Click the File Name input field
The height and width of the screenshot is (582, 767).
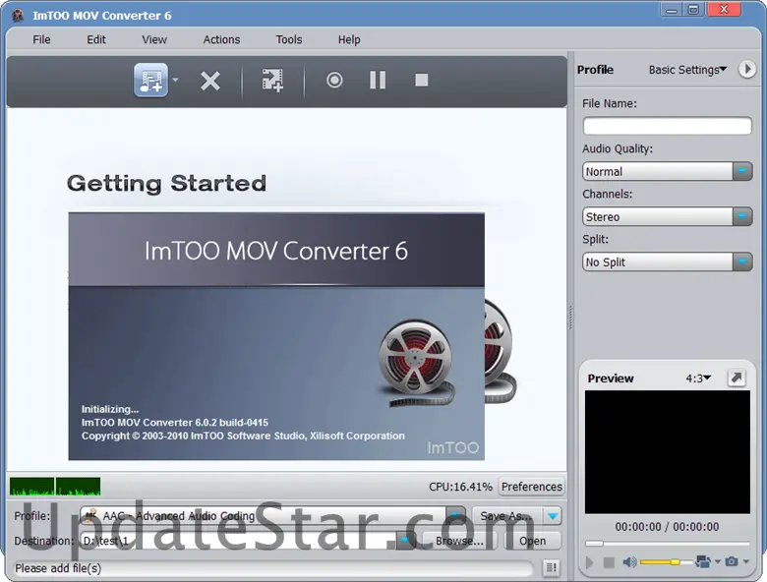click(667, 126)
